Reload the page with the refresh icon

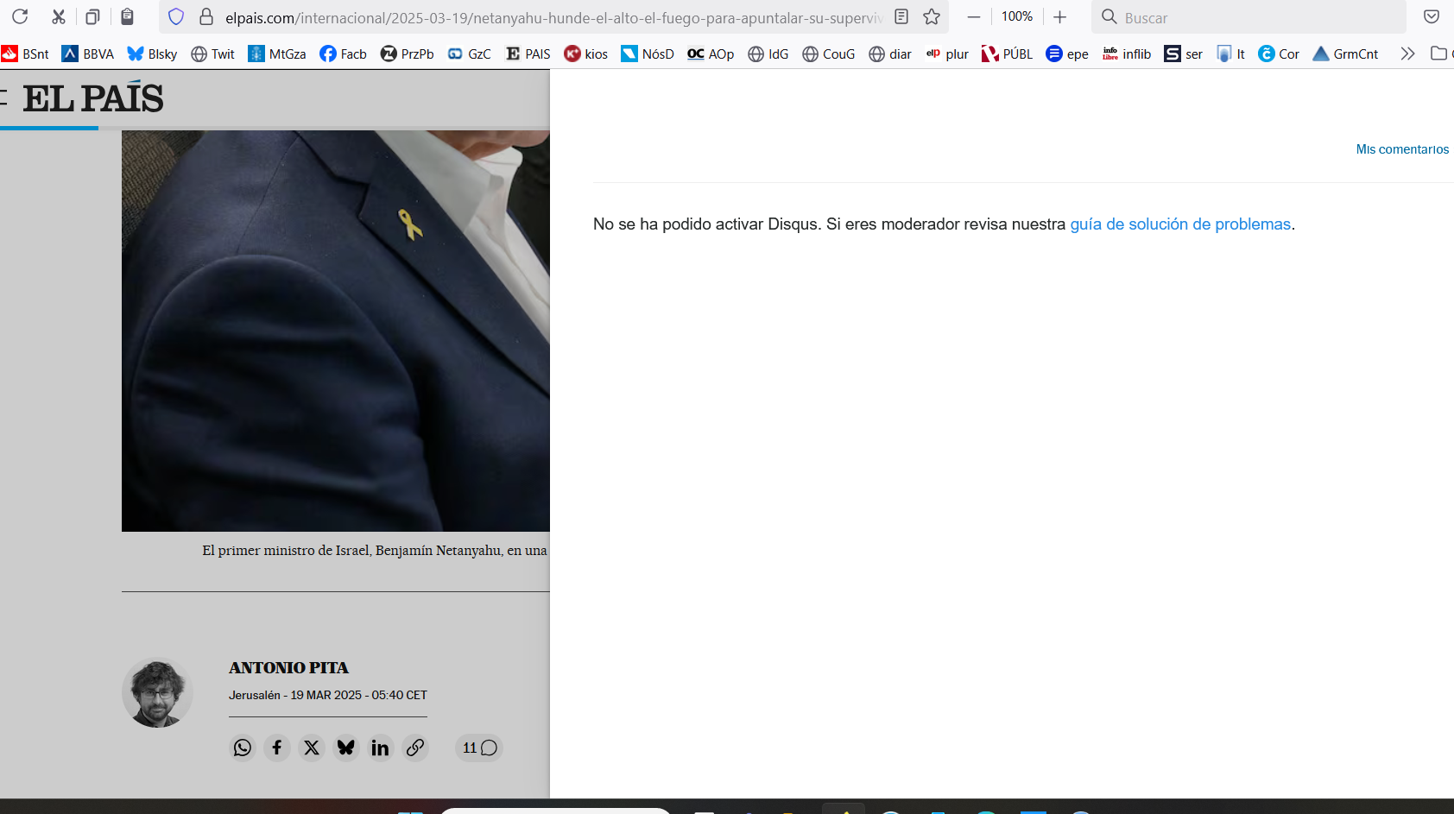[x=20, y=16]
